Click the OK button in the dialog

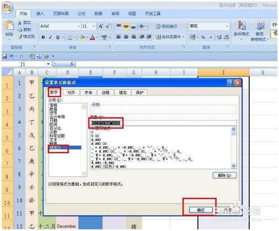[201, 210]
